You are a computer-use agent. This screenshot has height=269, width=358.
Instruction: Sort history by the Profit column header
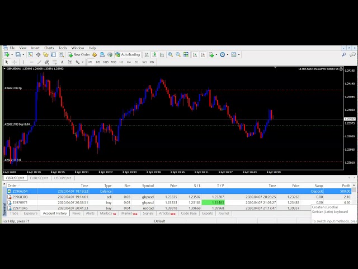pos(346,185)
